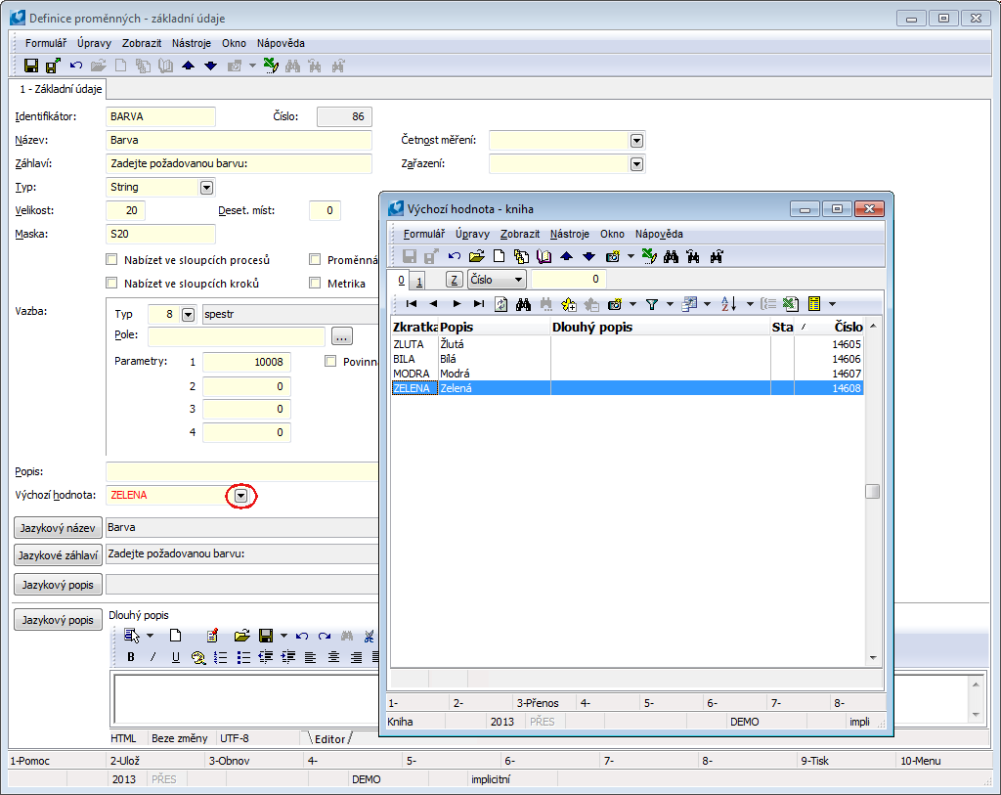Click the save icon in main toolbar

coord(31,66)
